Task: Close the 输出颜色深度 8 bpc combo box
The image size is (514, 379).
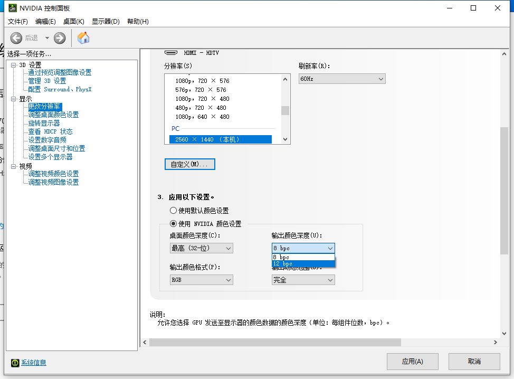Action: click(303, 248)
